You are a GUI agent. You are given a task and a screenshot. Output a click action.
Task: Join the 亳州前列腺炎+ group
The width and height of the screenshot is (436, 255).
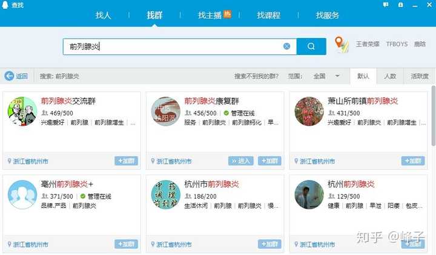click(126, 244)
